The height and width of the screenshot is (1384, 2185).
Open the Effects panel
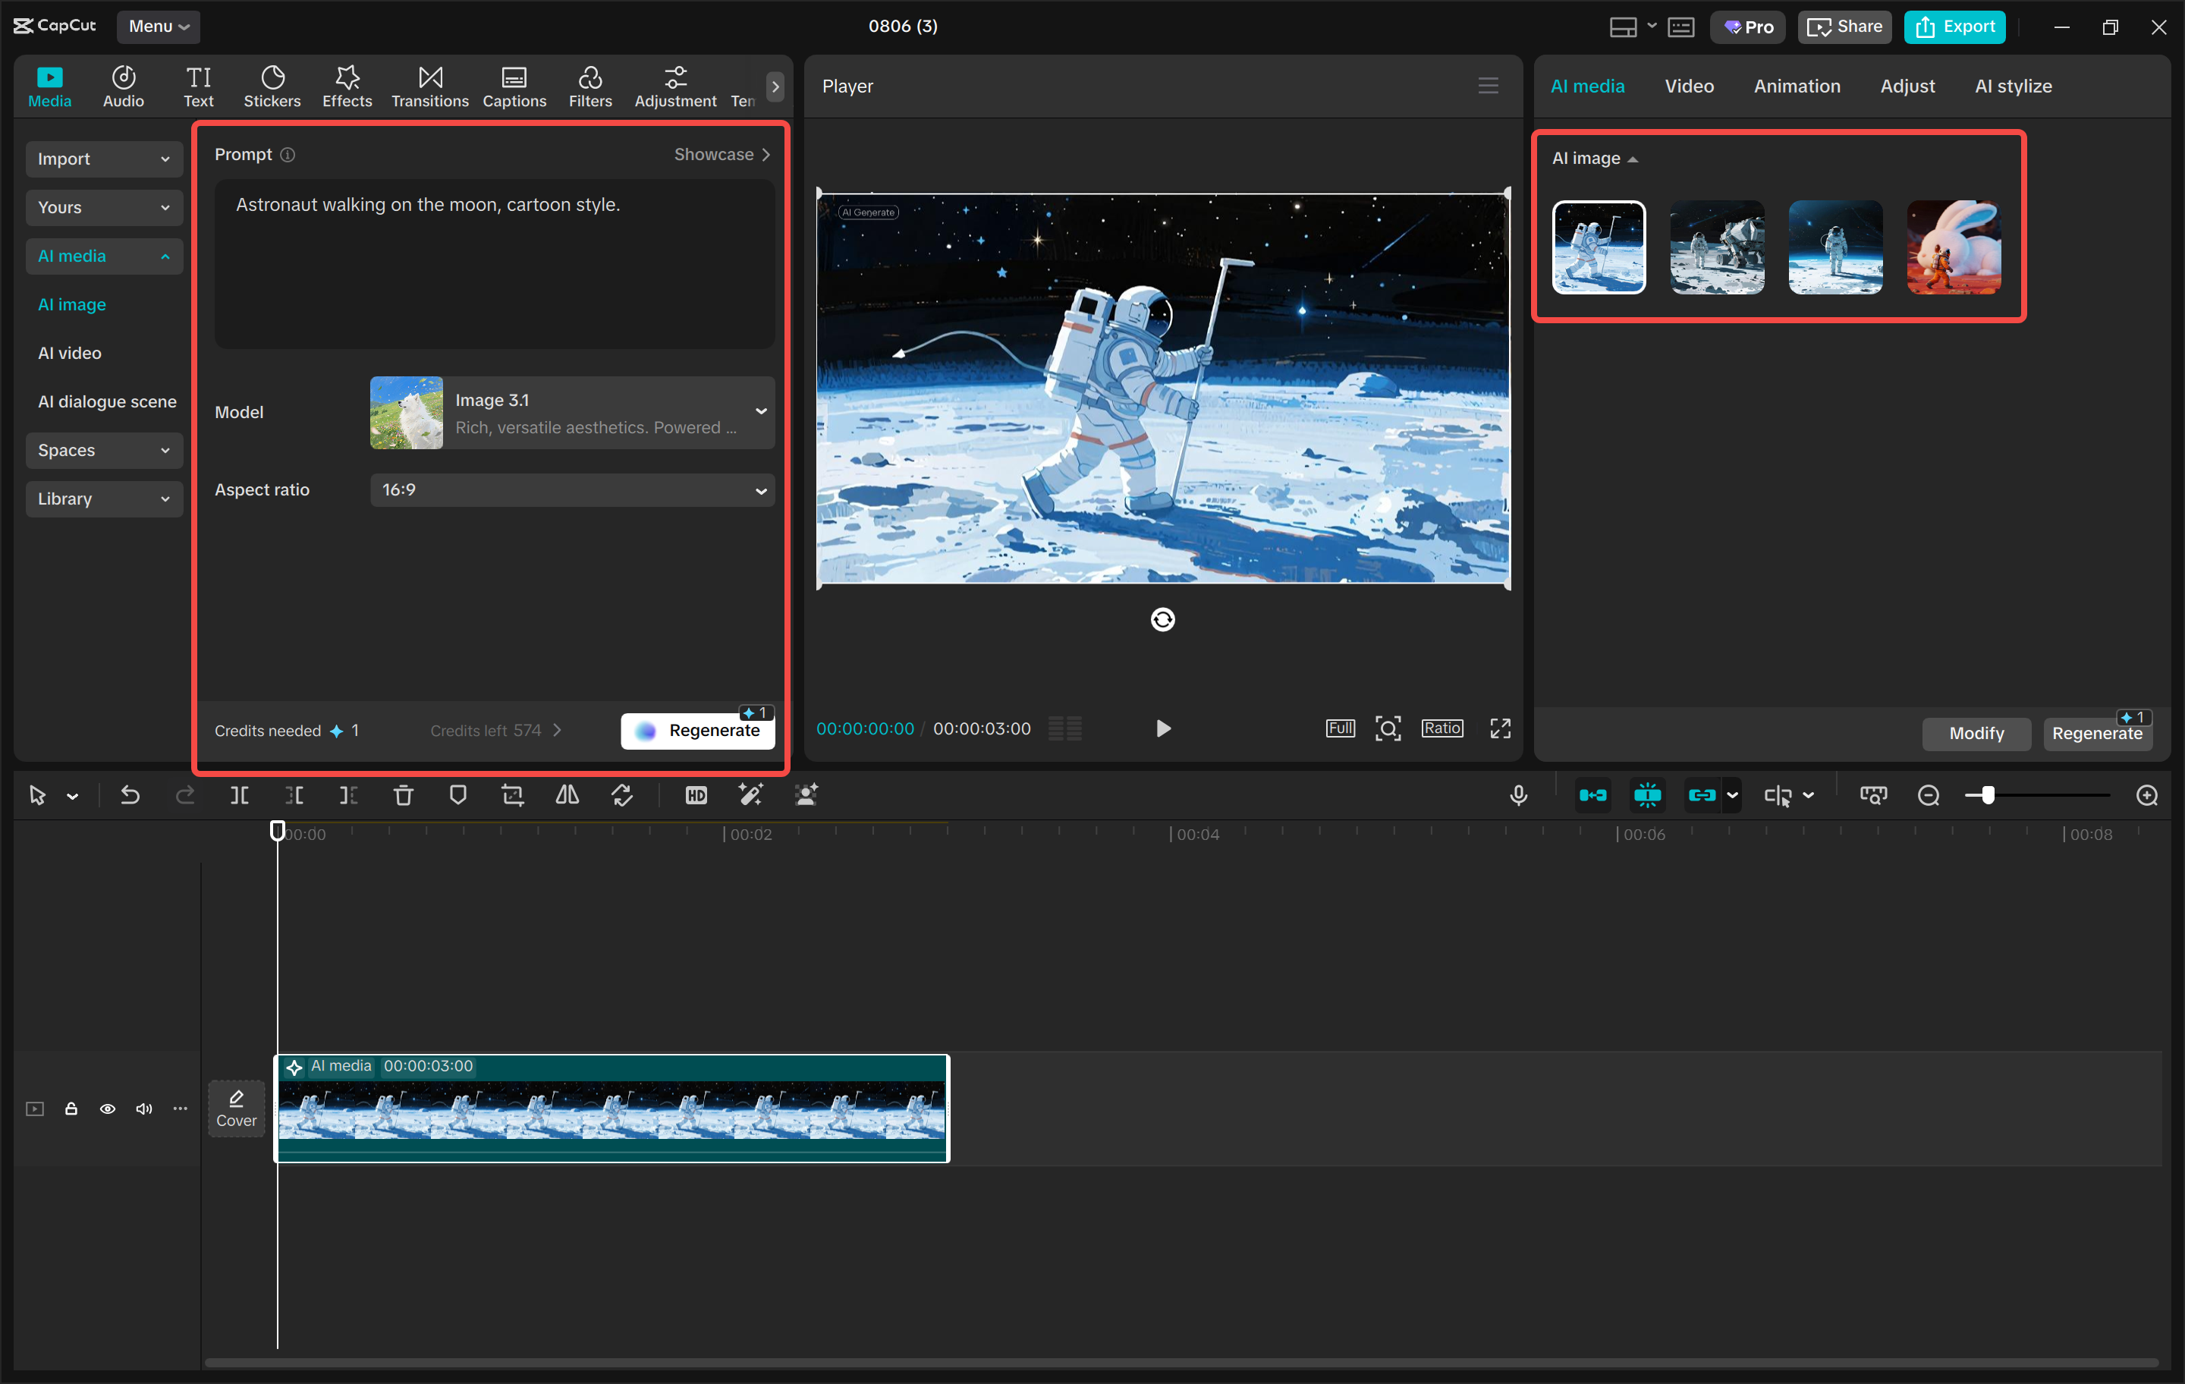[347, 87]
